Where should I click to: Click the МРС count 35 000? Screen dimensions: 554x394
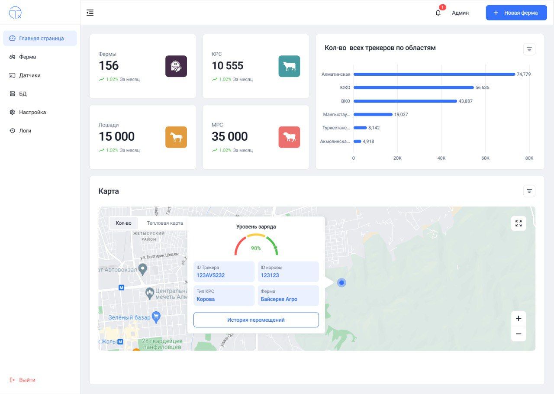pyautogui.click(x=230, y=137)
